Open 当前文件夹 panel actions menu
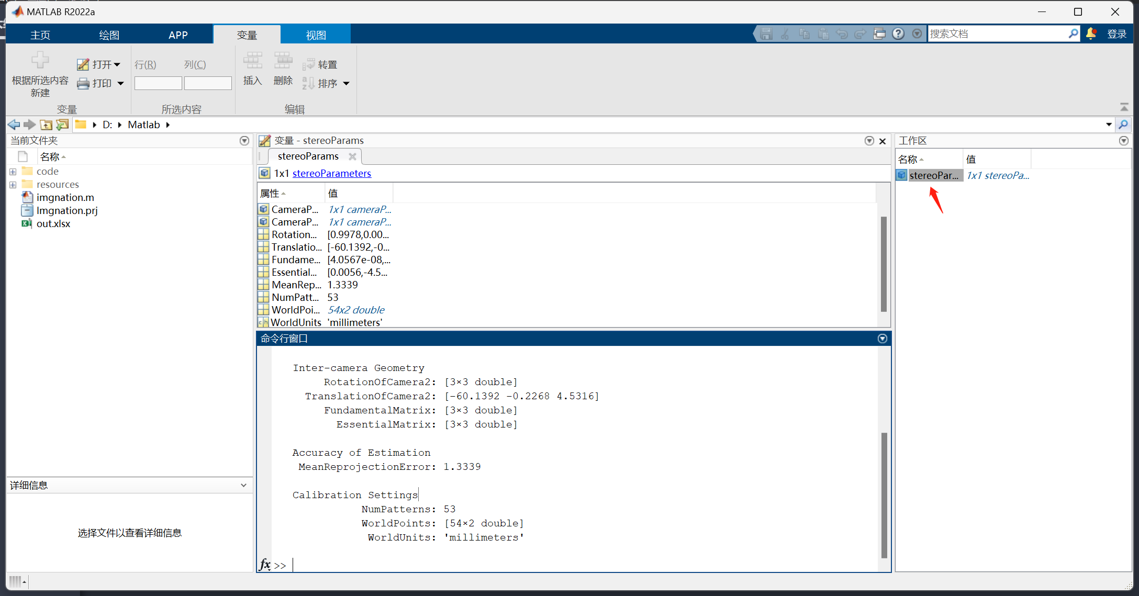The height and width of the screenshot is (596, 1139). pos(244,141)
